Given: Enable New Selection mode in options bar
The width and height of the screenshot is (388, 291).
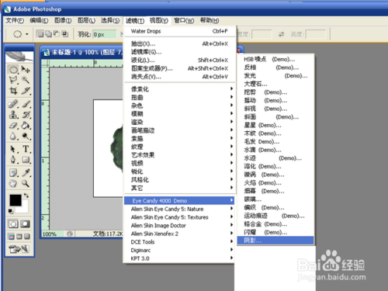Looking at the screenshot, I should click(40, 34).
